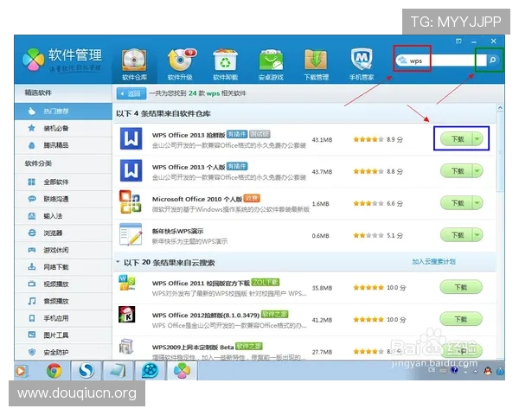
Task: Click the Chrome icon in the taskbar
Action: click(54, 370)
